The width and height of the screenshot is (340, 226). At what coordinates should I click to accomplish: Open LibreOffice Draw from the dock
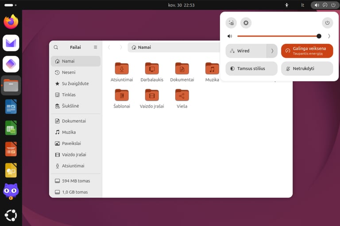point(11,170)
